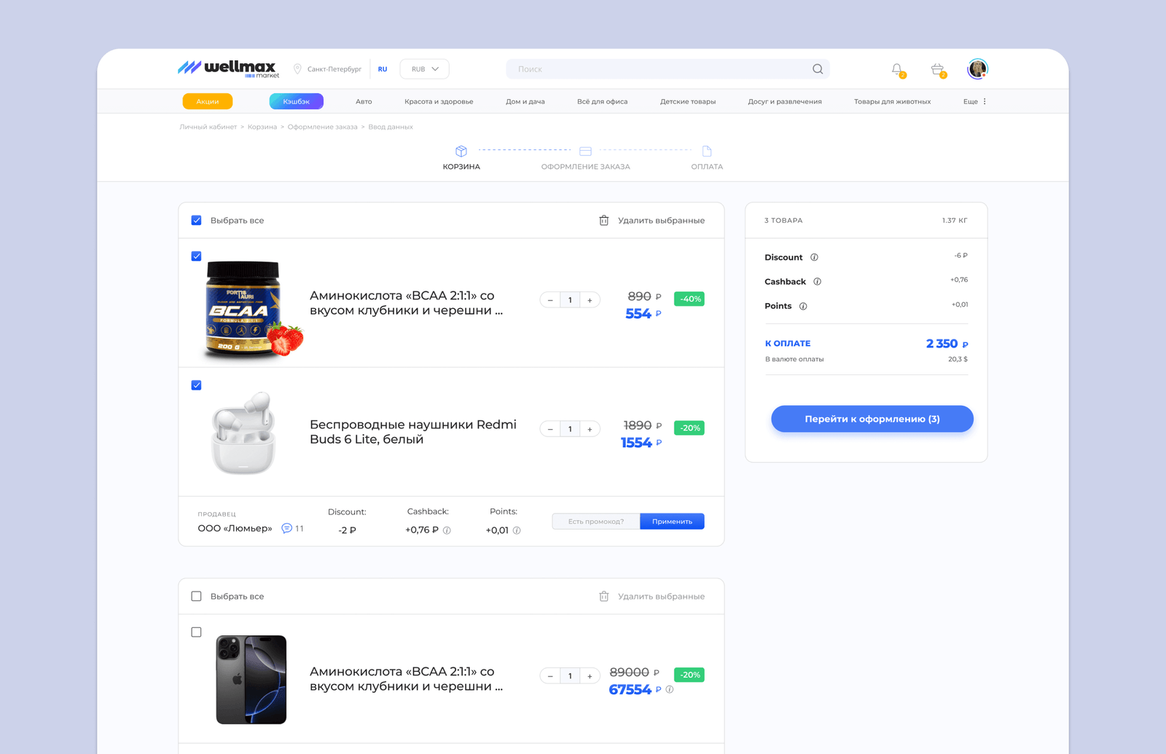Click Перейти к оформлению (3) button
This screenshot has width=1166, height=754.
(872, 419)
